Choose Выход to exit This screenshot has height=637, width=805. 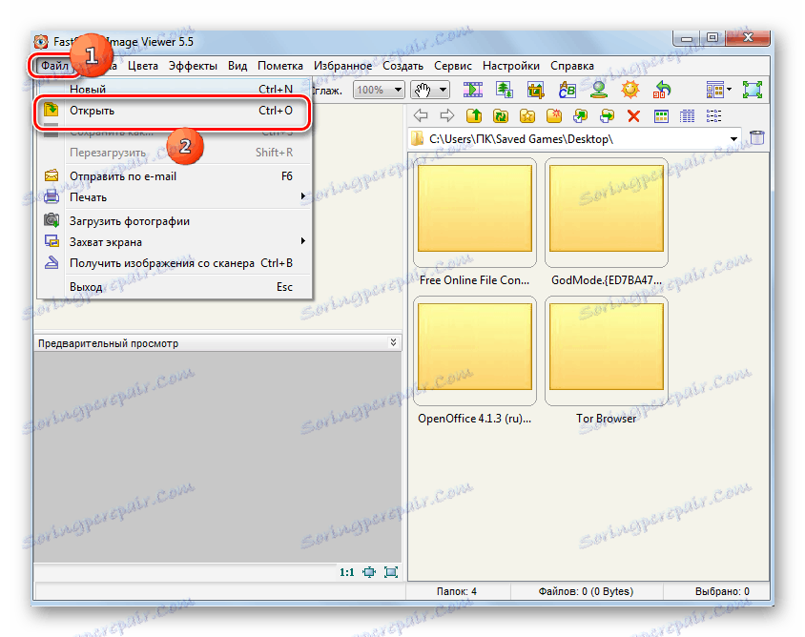tap(175, 287)
